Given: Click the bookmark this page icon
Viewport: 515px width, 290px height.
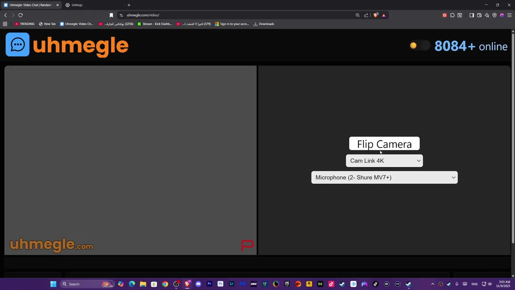Looking at the screenshot, I should tap(111, 15).
